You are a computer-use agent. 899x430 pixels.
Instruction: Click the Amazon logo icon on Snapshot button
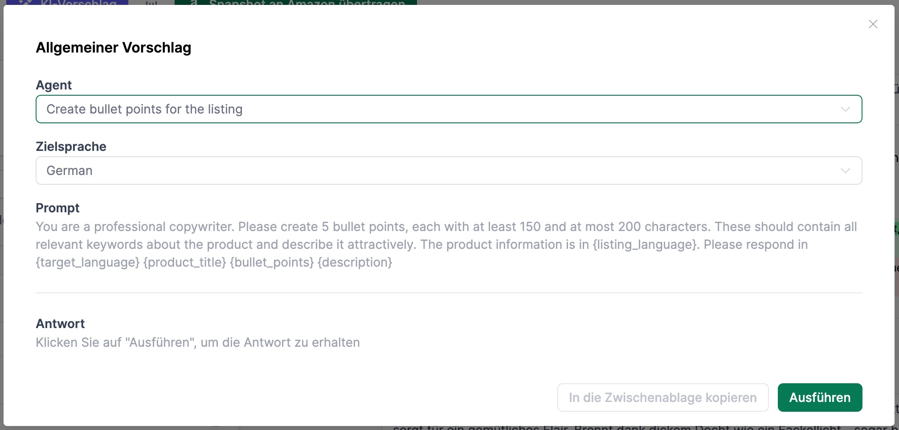click(x=193, y=2)
